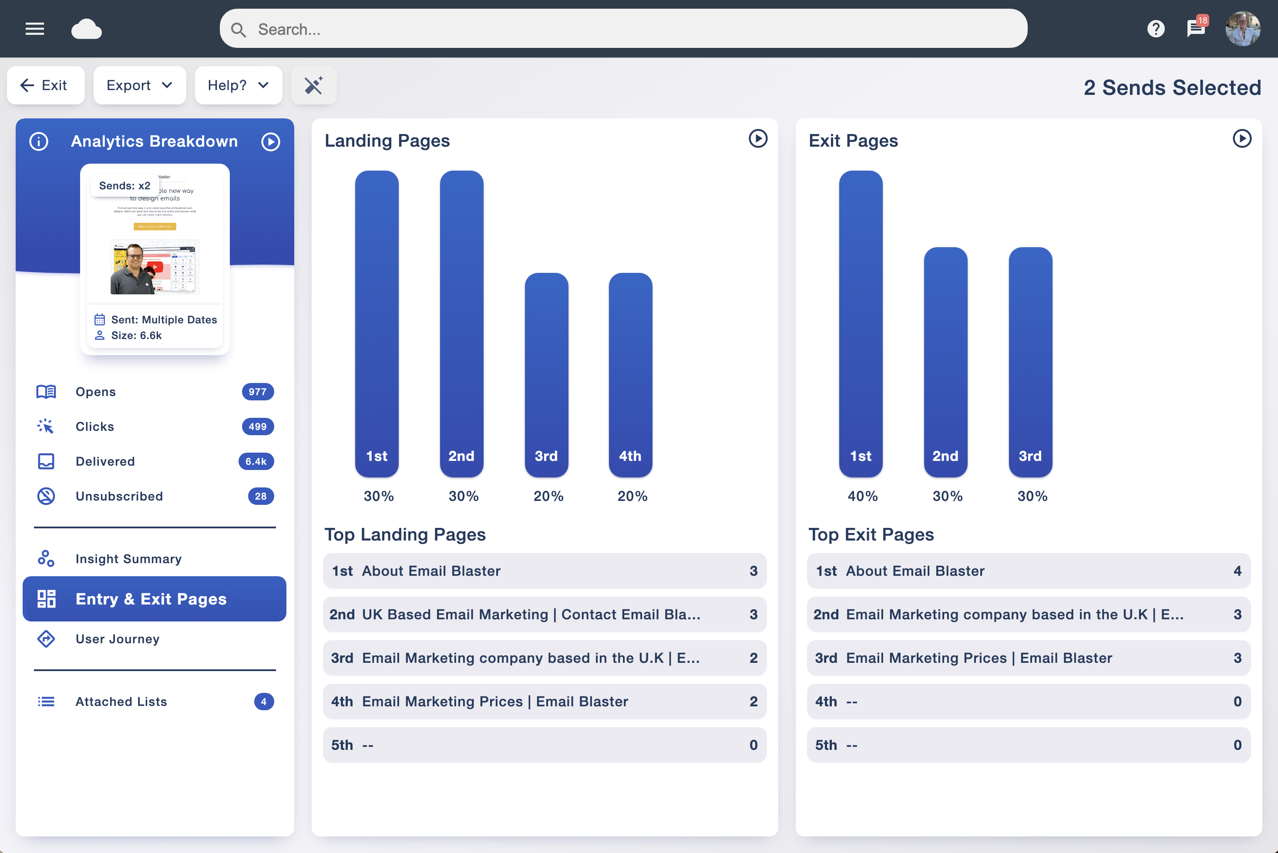Open the Attached Lists section

[155, 702]
